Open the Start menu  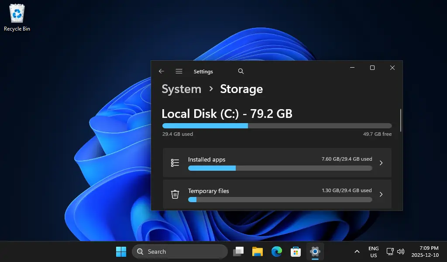tap(121, 252)
